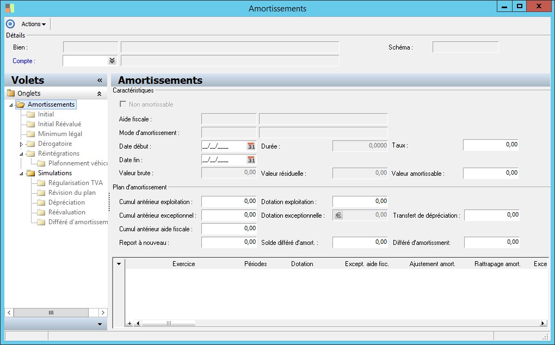
Task: Open the Date début calendar picker
Action: coord(251,146)
